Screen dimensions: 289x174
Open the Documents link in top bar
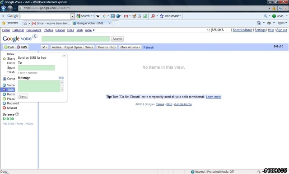tap(34, 30)
